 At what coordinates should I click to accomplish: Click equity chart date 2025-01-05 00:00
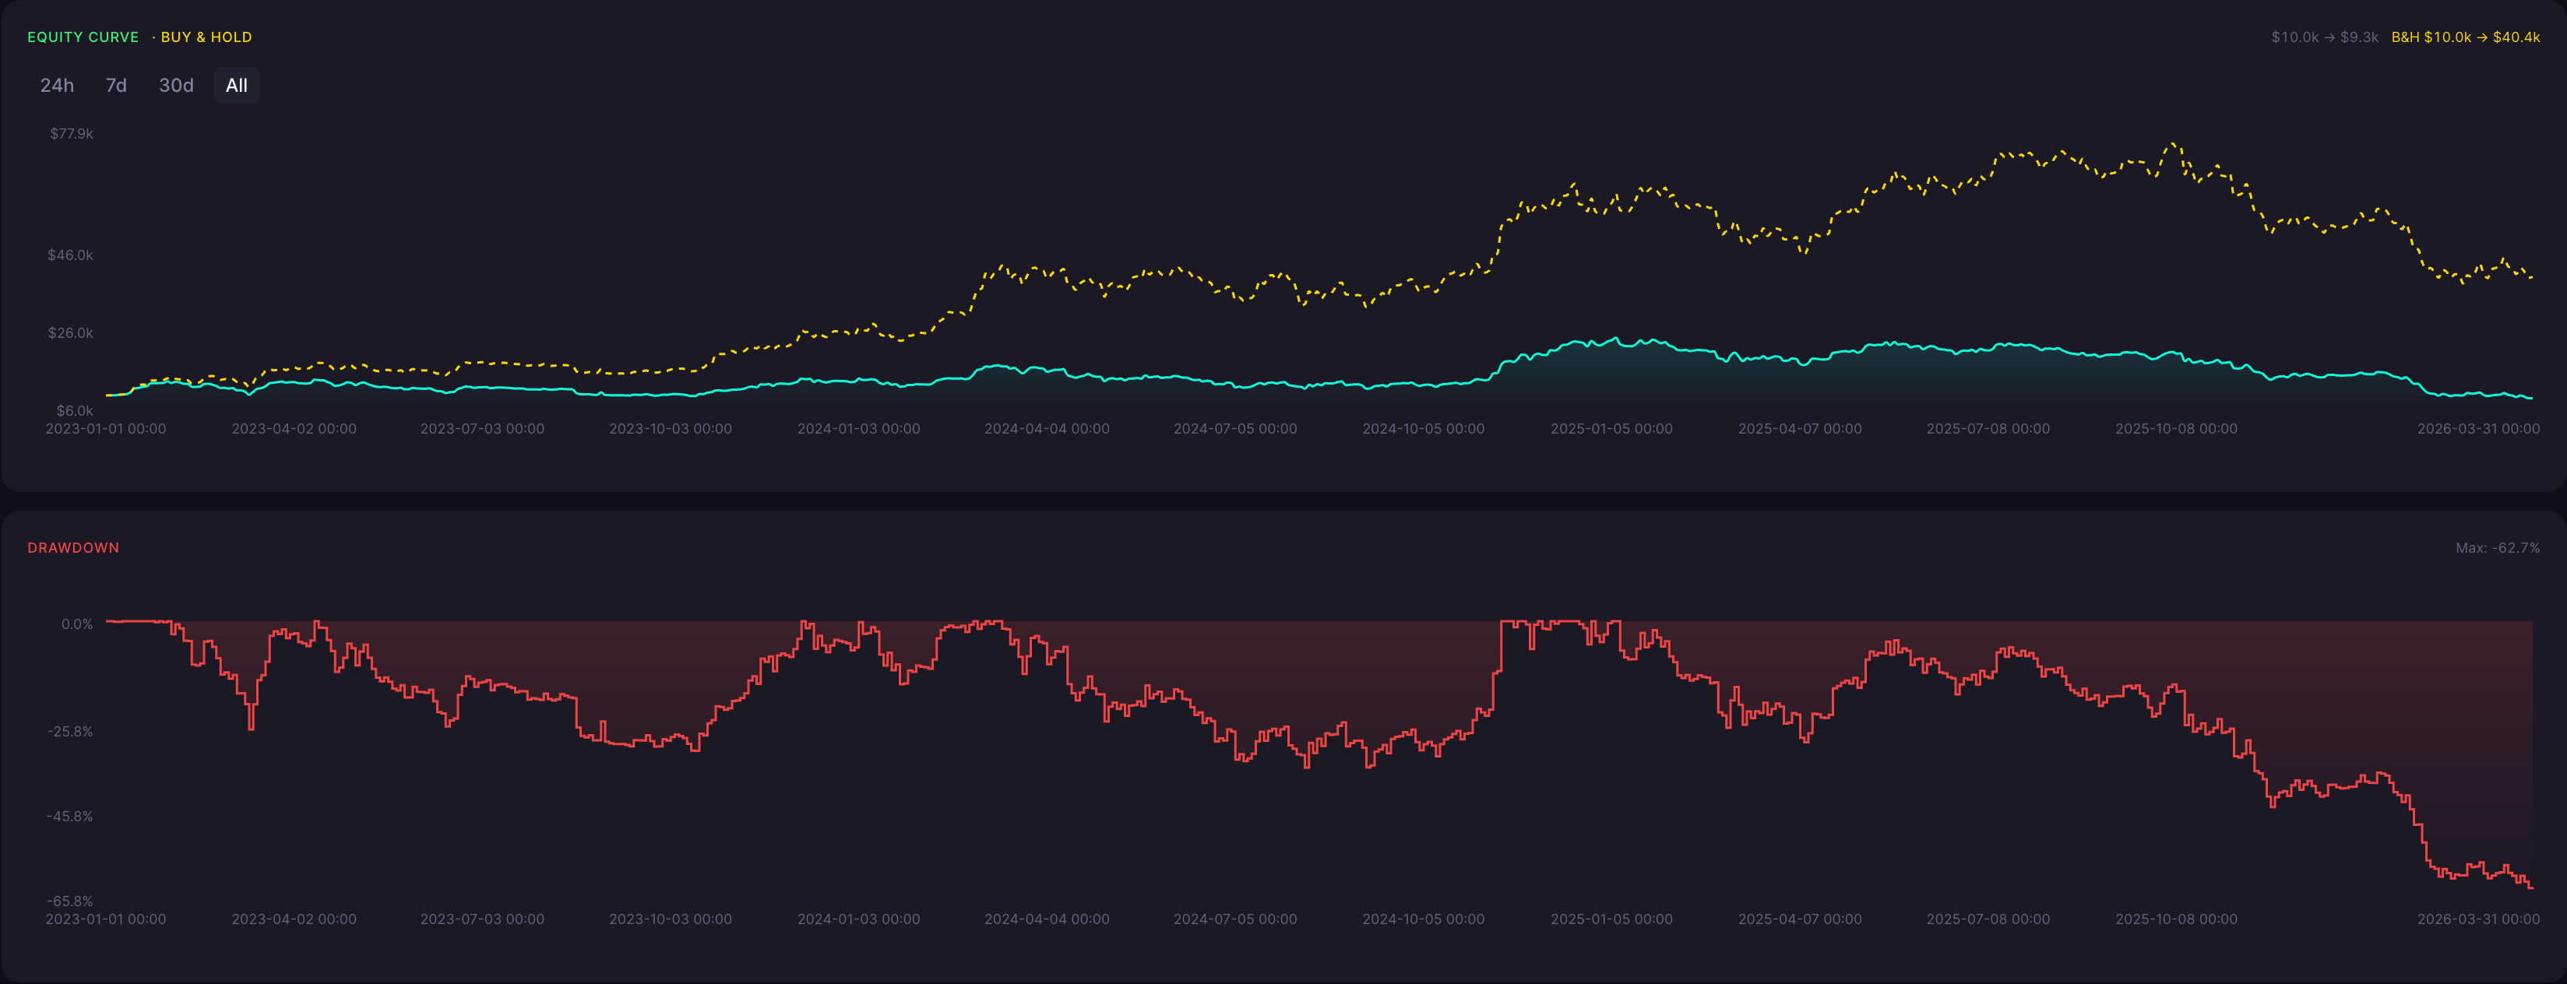click(1611, 428)
